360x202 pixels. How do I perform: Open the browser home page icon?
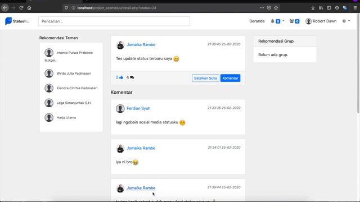coord(29,8)
